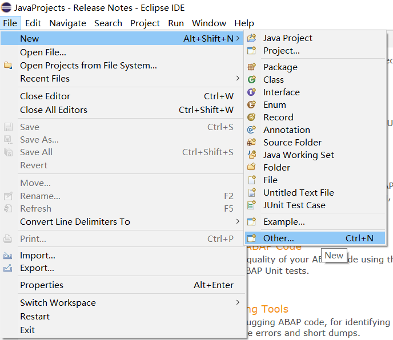
Task: Click the Import icon in File menu
Action: tap(8, 256)
